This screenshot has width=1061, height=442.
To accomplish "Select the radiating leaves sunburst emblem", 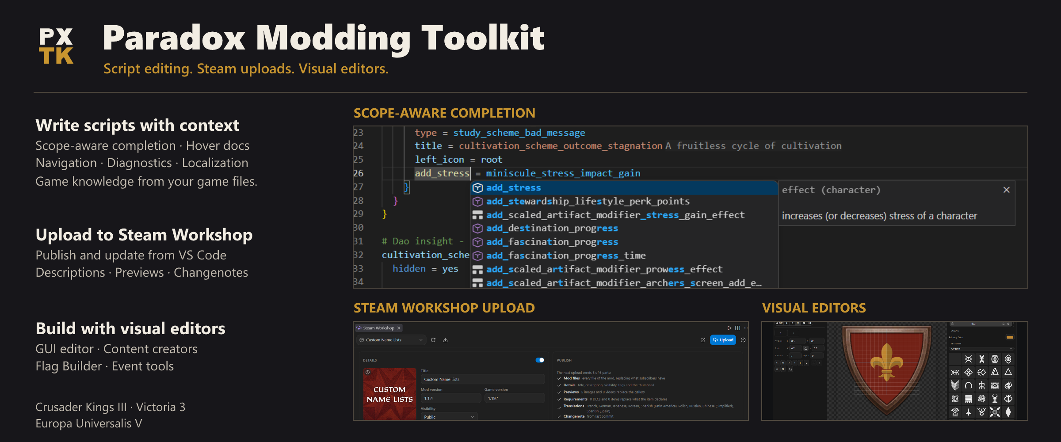I will [x=995, y=412].
